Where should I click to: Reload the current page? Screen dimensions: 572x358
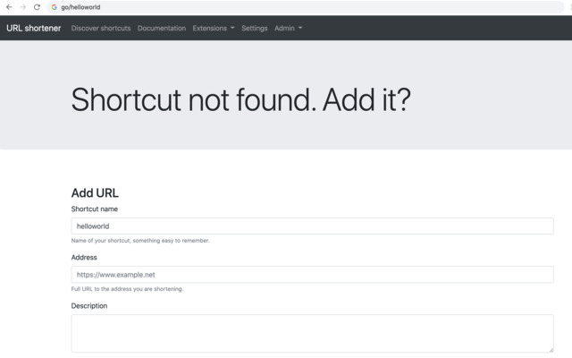37,7
